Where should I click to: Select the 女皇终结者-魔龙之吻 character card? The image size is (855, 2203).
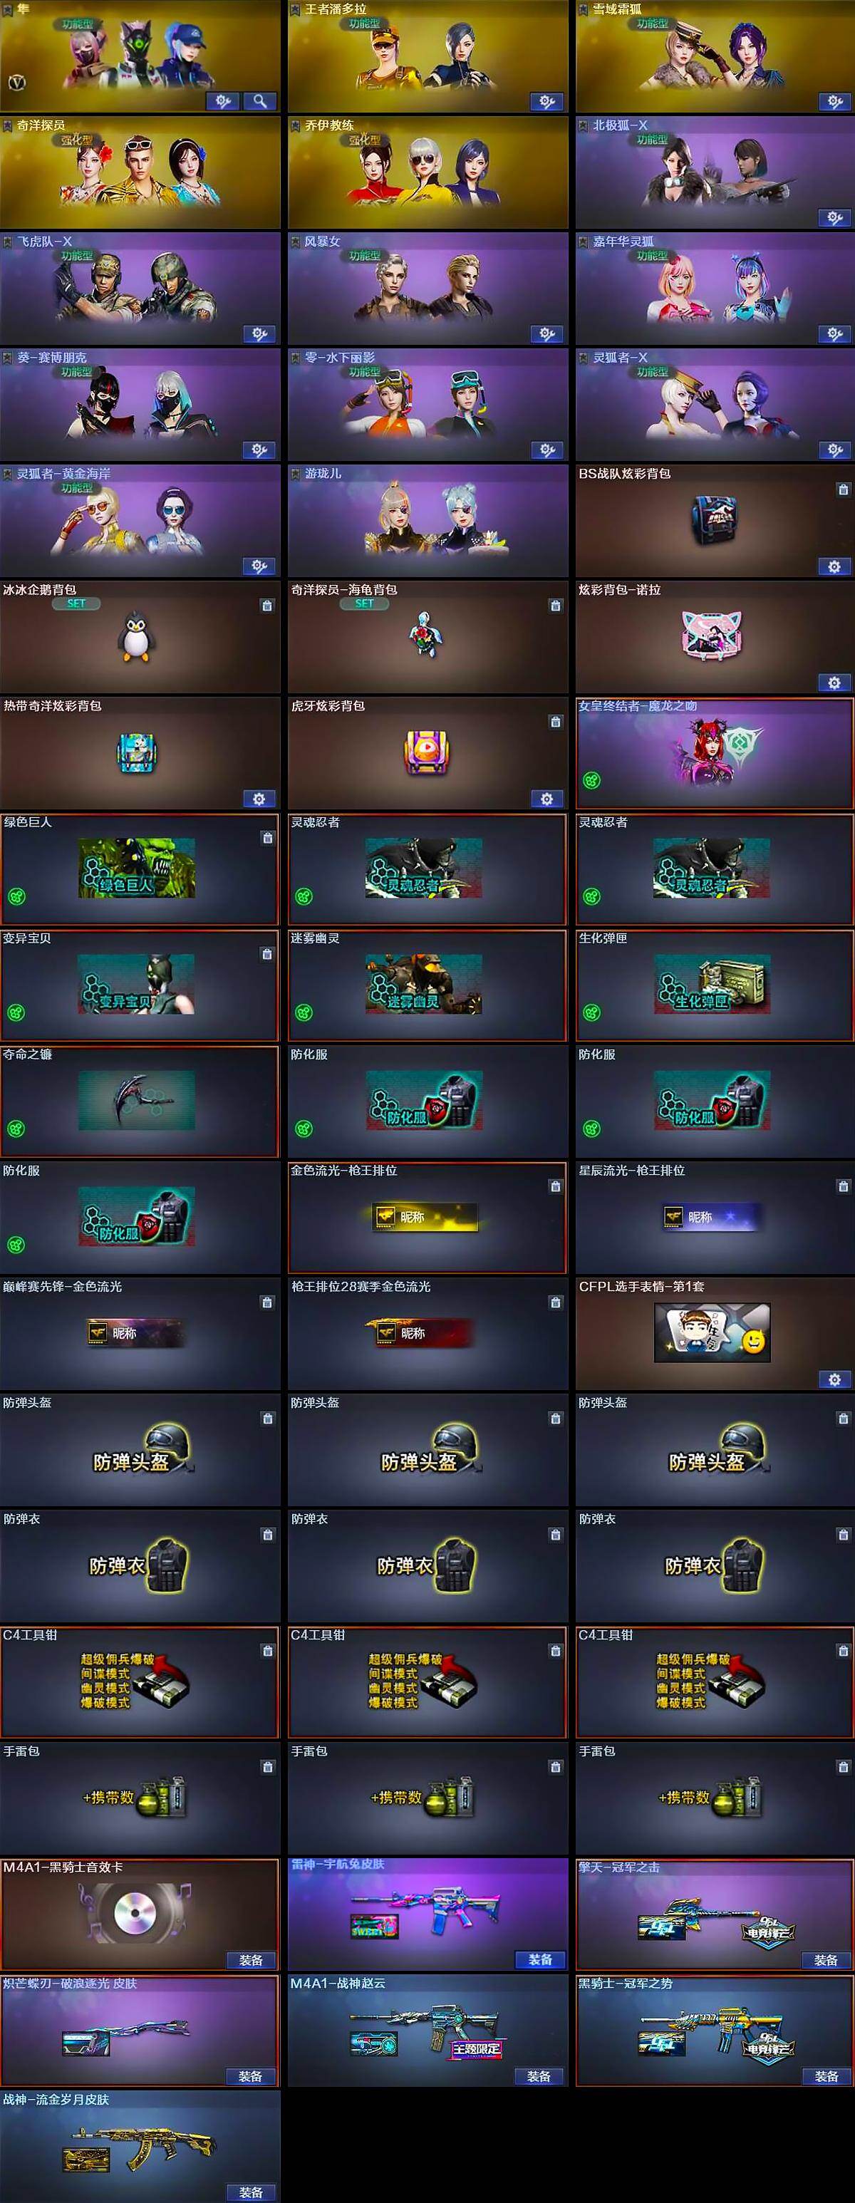(715, 752)
